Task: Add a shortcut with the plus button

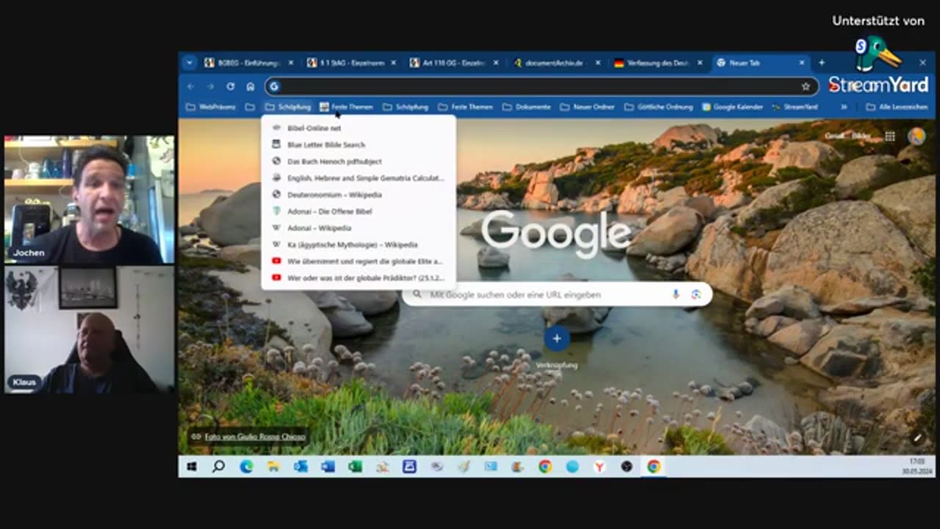Action: point(557,338)
